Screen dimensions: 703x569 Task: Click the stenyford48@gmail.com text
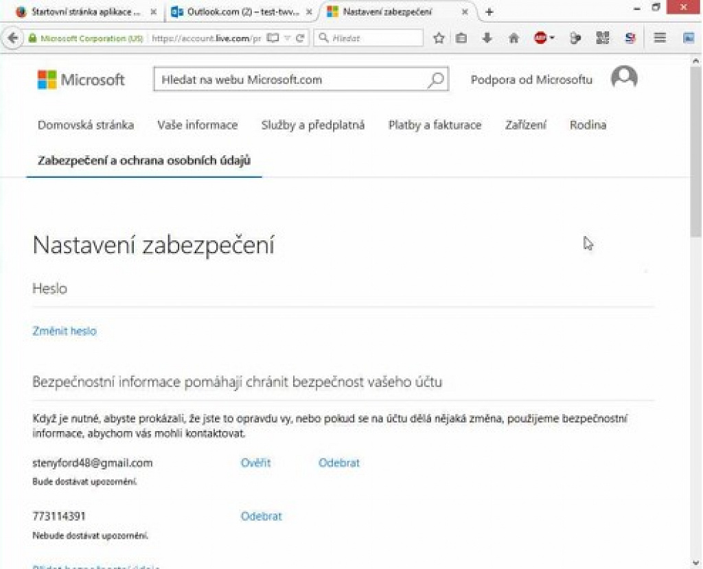[x=93, y=463]
